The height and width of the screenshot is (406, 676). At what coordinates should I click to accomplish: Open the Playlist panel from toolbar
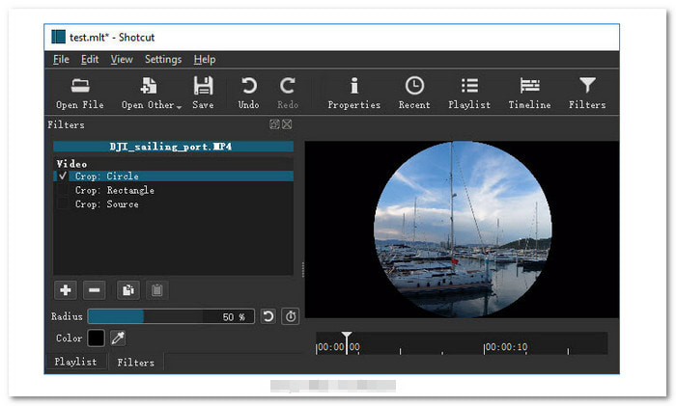click(x=469, y=93)
